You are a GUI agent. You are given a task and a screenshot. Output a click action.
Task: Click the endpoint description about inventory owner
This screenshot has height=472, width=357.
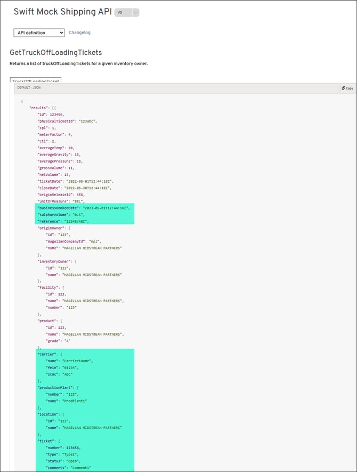[x=78, y=64]
